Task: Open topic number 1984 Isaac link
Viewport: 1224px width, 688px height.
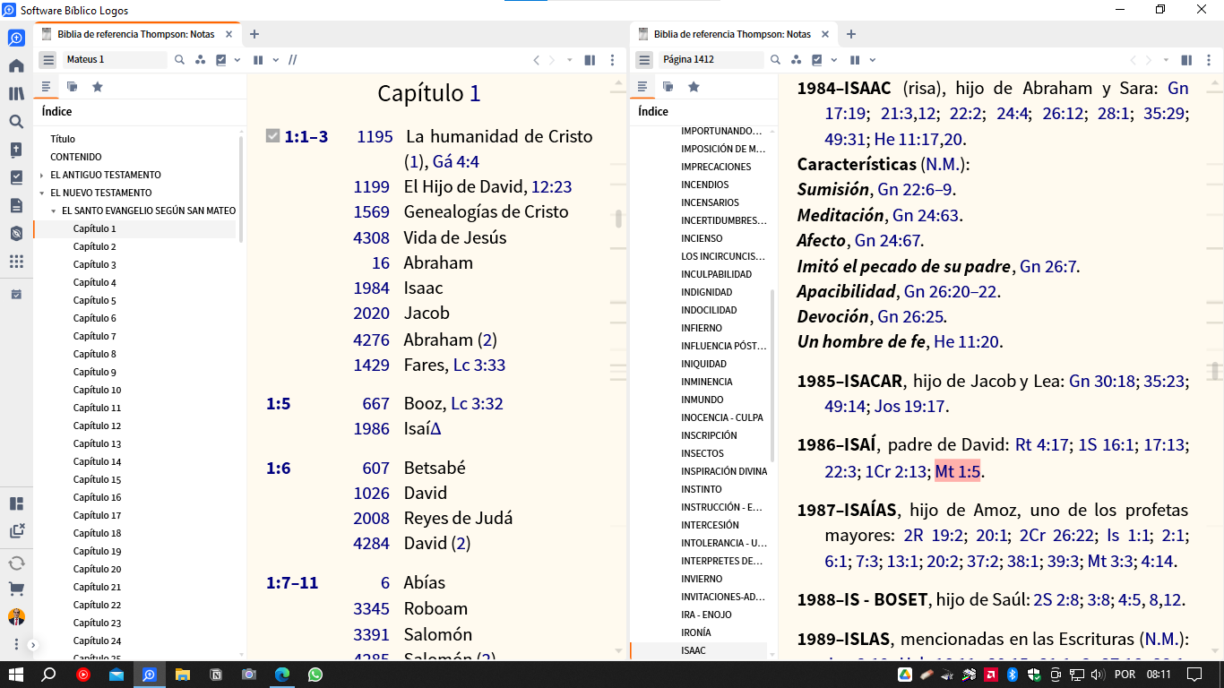Action: click(372, 288)
